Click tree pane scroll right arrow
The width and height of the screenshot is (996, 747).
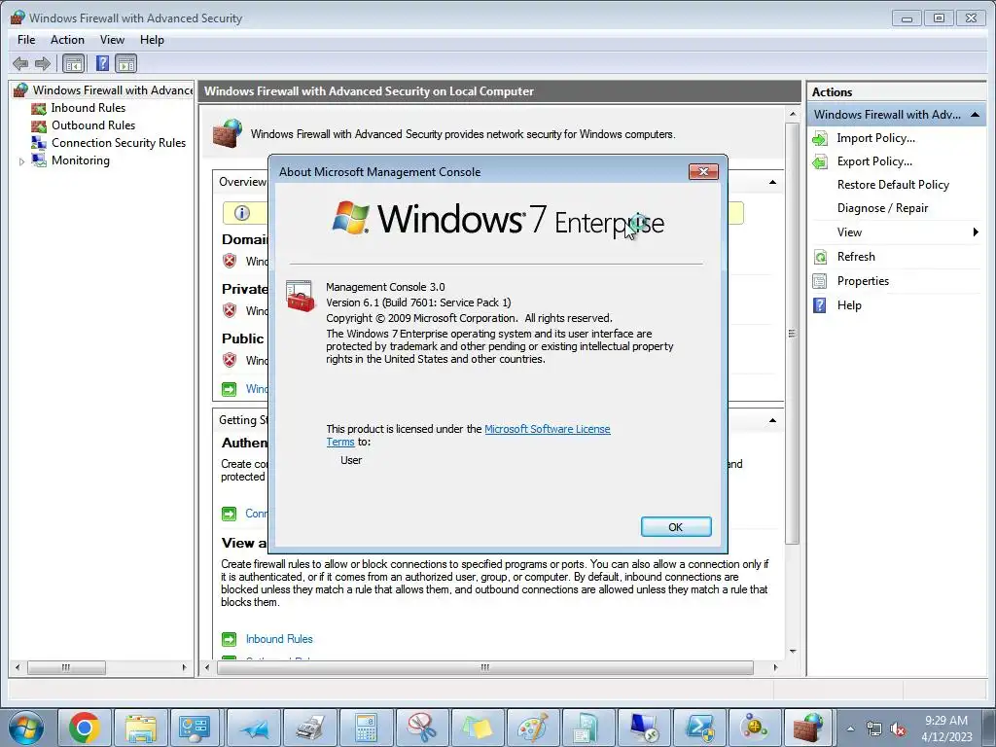click(x=184, y=667)
